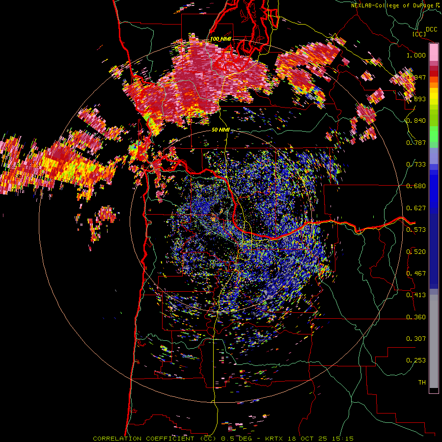
Task: Pick the bright green band on color scale
Action: (434, 134)
